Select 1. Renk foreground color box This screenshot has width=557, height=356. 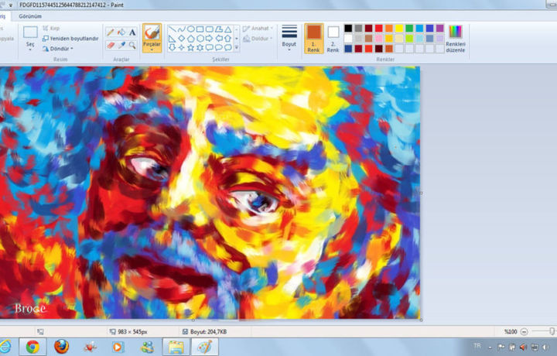(313, 39)
